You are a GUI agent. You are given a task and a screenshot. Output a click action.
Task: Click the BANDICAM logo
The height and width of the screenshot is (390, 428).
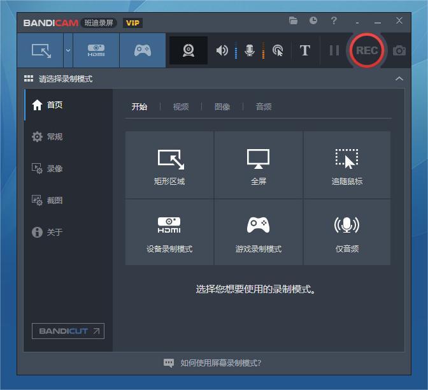pos(51,23)
